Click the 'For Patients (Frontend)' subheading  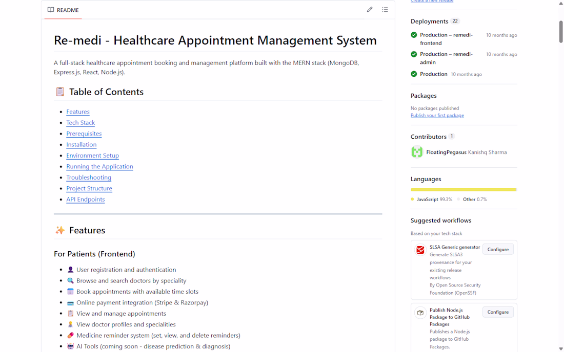95,254
